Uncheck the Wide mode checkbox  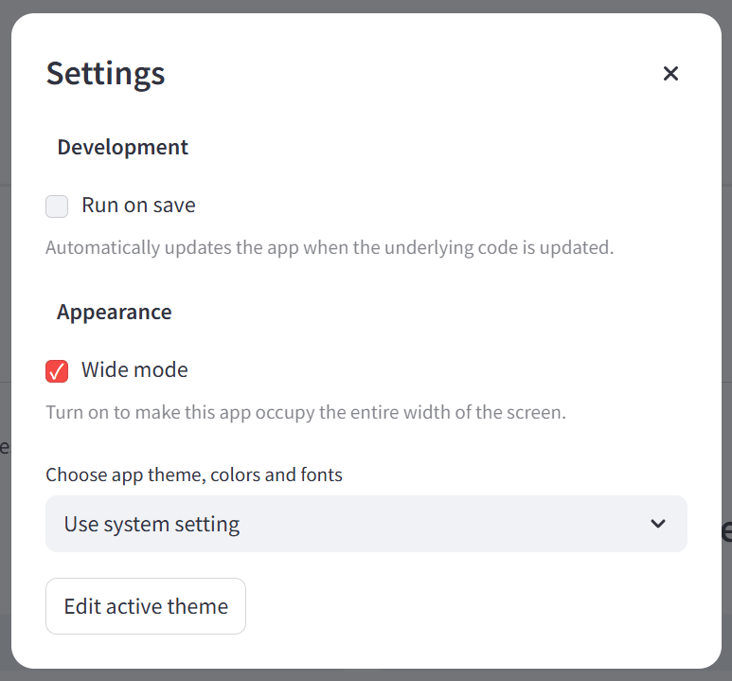point(57,370)
